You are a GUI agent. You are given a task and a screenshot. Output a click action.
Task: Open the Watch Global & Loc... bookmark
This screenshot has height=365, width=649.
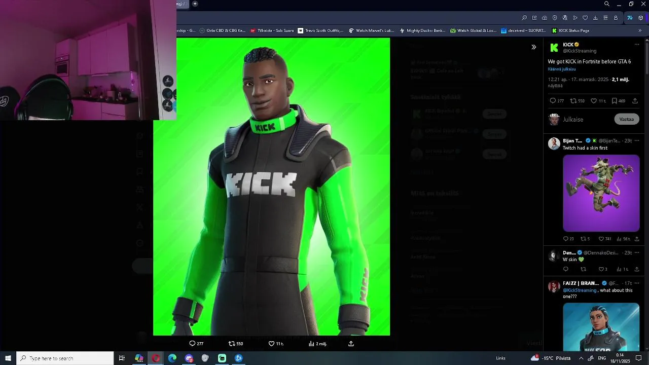click(x=473, y=30)
